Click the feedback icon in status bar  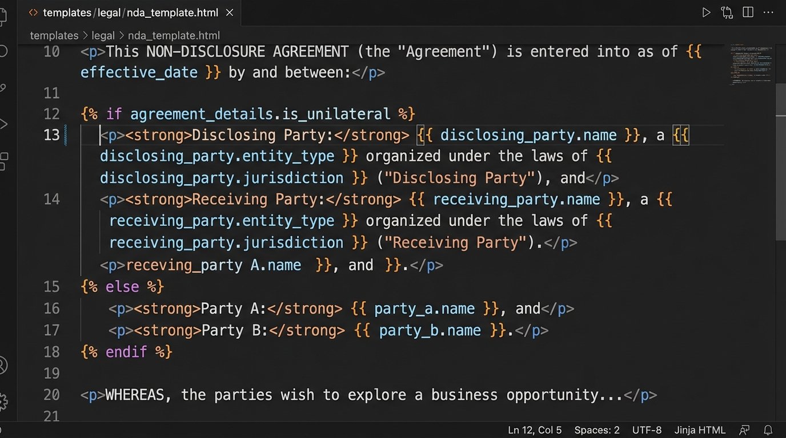744,430
